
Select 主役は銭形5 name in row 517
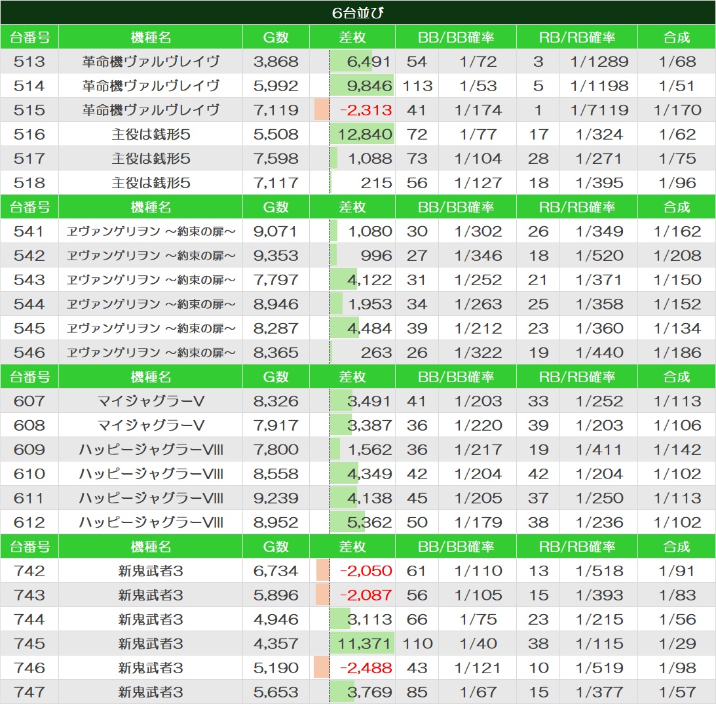pos(151,158)
